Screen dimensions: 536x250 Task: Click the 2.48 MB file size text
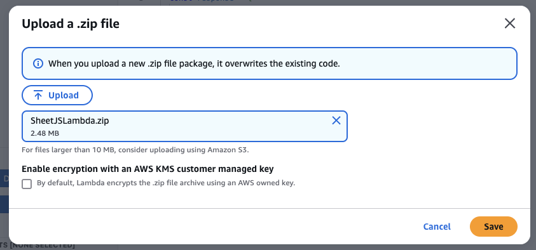point(45,133)
